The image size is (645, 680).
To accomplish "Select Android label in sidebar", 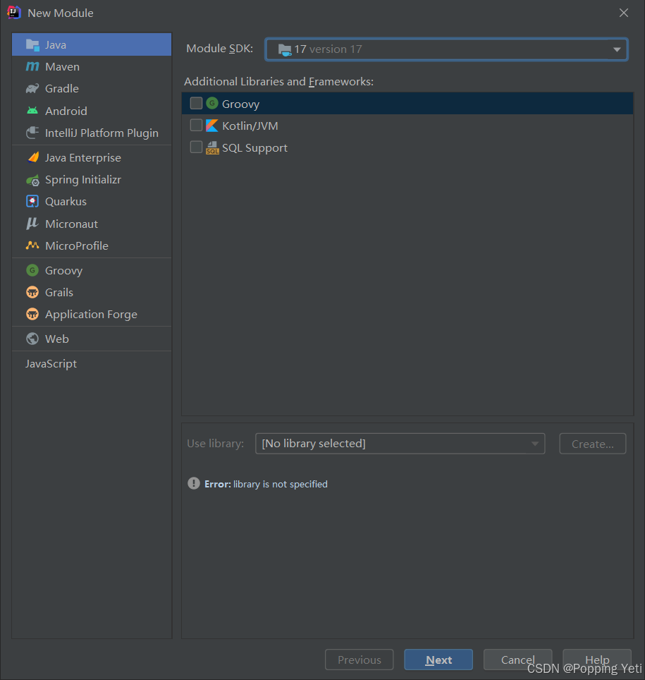I will [66, 111].
